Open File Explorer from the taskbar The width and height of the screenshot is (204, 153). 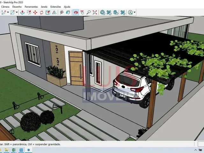pyautogui.click(x=6, y=150)
